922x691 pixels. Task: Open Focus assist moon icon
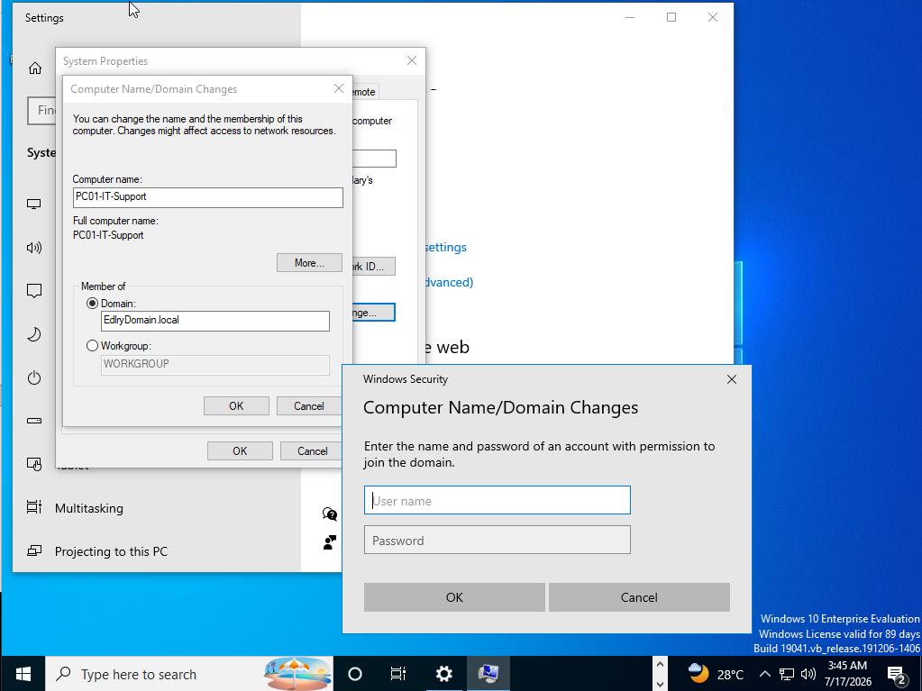[x=34, y=334]
